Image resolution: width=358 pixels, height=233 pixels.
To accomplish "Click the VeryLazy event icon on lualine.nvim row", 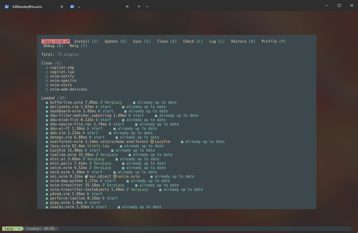I will tap(97, 155).
